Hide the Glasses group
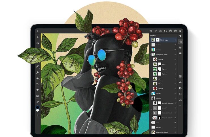Image resolution: width=210 pixels, height=137 pixels. tap(175, 93)
